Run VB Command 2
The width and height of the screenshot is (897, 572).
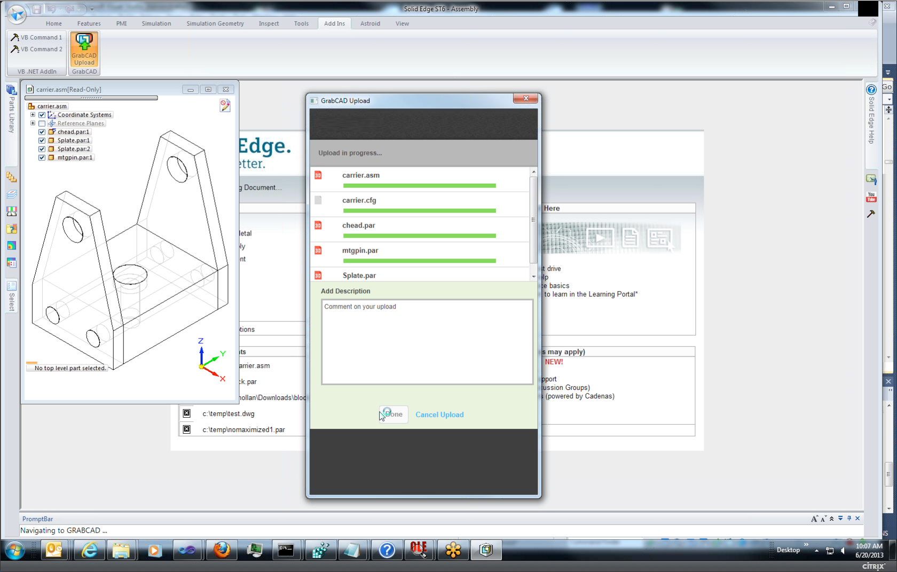point(37,49)
